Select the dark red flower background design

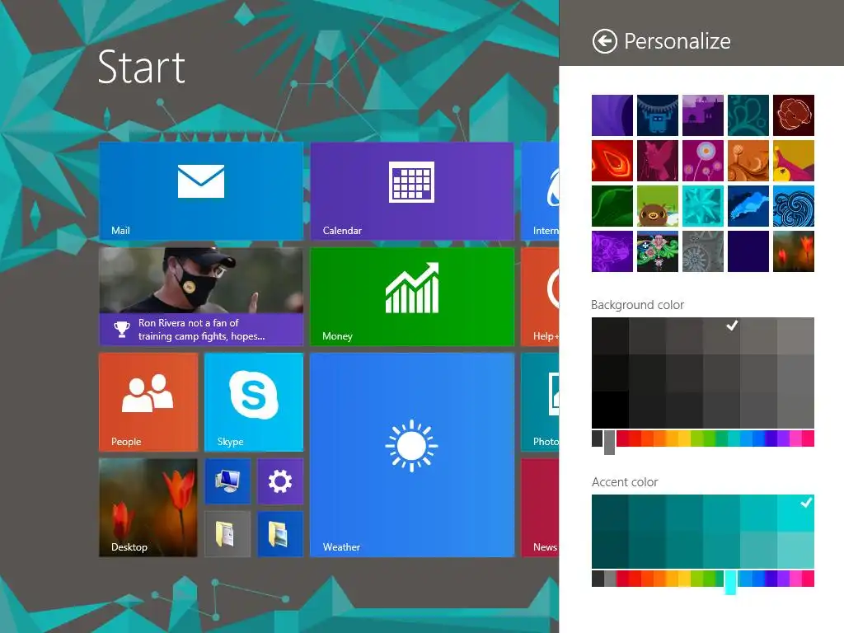pos(794,115)
